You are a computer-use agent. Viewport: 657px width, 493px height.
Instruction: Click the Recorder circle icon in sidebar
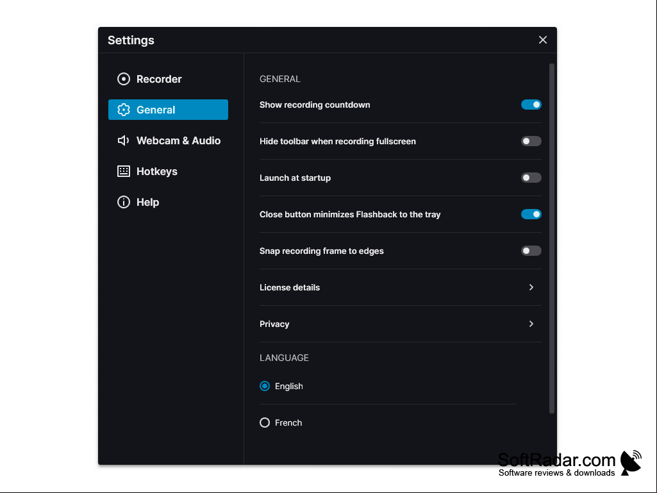point(124,79)
